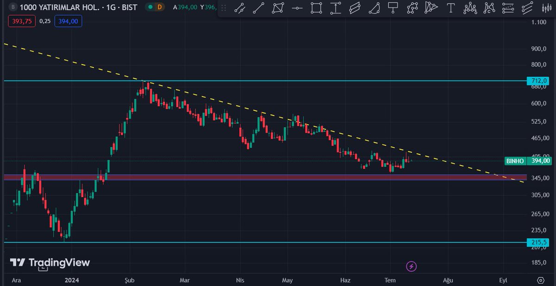556x286 pixels.
Task: Select the horizontal line tool
Action: click(297, 8)
